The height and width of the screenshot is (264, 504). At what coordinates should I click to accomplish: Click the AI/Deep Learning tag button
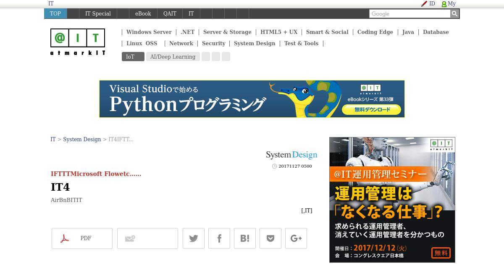tap(173, 57)
